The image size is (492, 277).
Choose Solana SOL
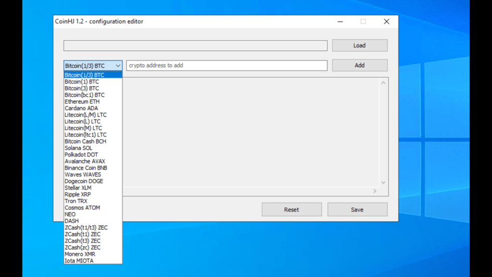pyautogui.click(x=93, y=148)
